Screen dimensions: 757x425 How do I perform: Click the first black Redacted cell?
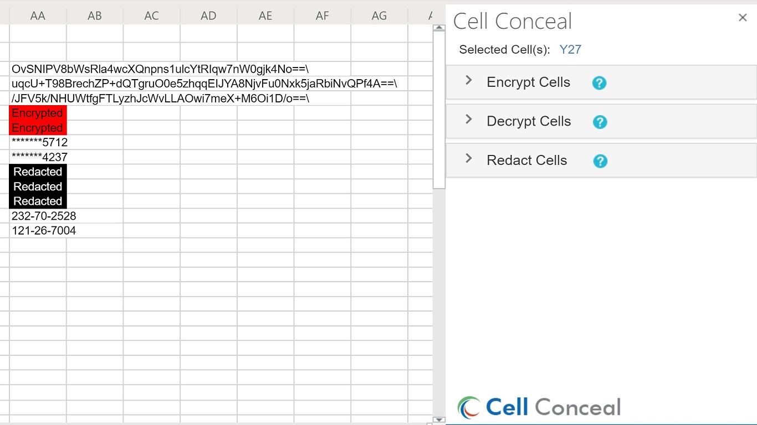click(x=38, y=172)
